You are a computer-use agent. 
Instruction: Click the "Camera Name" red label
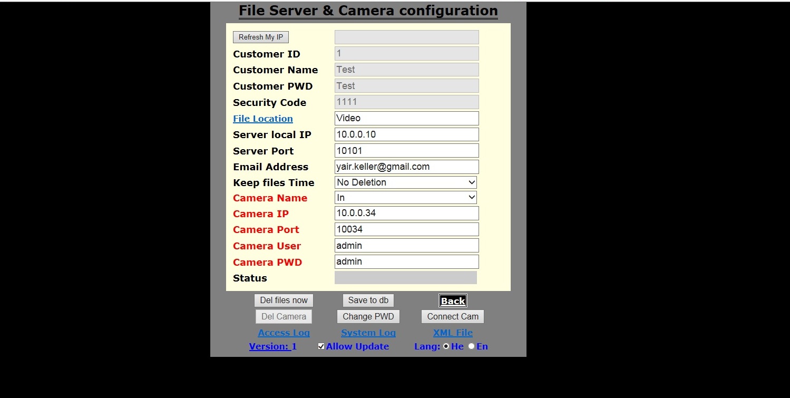270,198
